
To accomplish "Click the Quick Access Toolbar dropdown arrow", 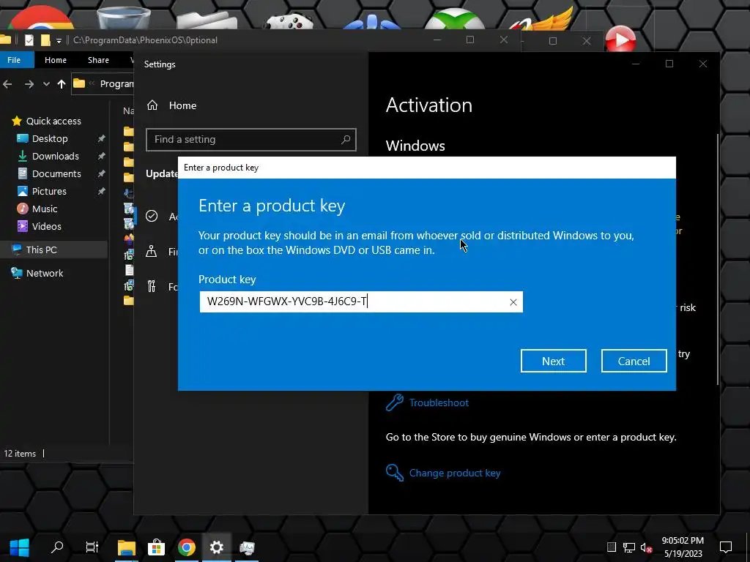I will click(x=59, y=41).
